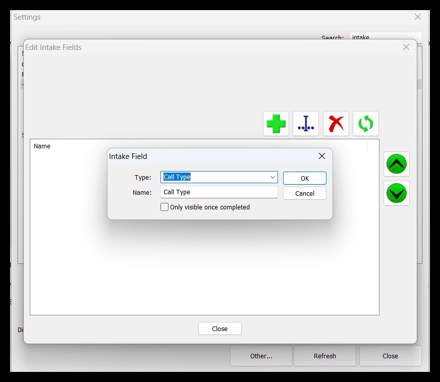This screenshot has height=382, width=440.
Task: Click into the Name input field
Action: pos(219,192)
